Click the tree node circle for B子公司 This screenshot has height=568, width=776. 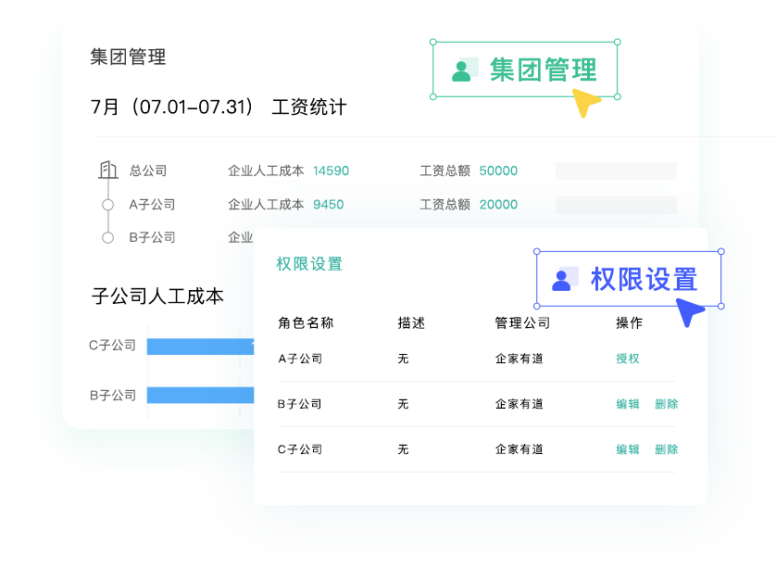(x=108, y=238)
